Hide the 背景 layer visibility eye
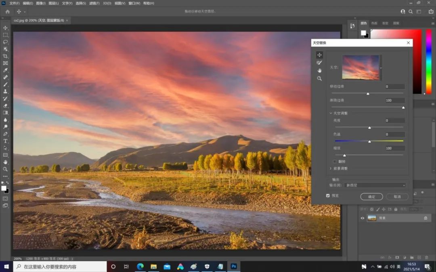This screenshot has height=272, width=436. click(x=362, y=218)
